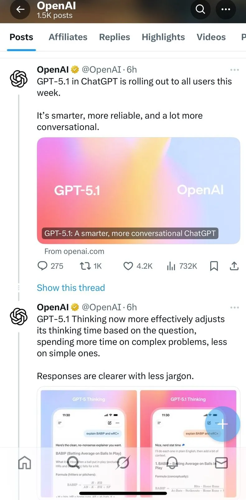Tap the back arrow button
This screenshot has height=500, width=246.
(x=20, y=9)
